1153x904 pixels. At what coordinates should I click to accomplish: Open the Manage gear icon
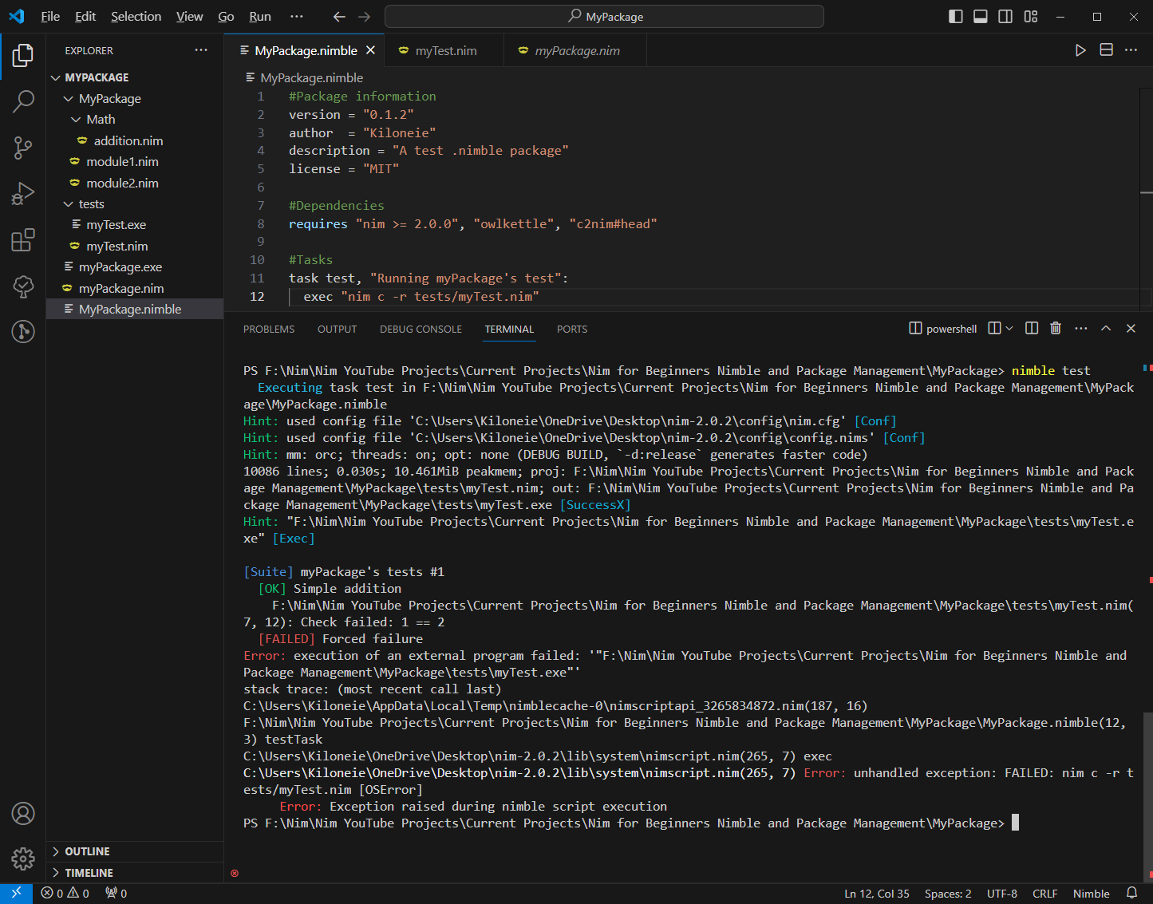(x=23, y=859)
